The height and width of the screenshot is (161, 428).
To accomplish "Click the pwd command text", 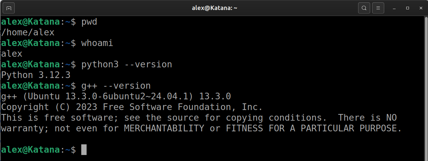I will click(89, 22).
